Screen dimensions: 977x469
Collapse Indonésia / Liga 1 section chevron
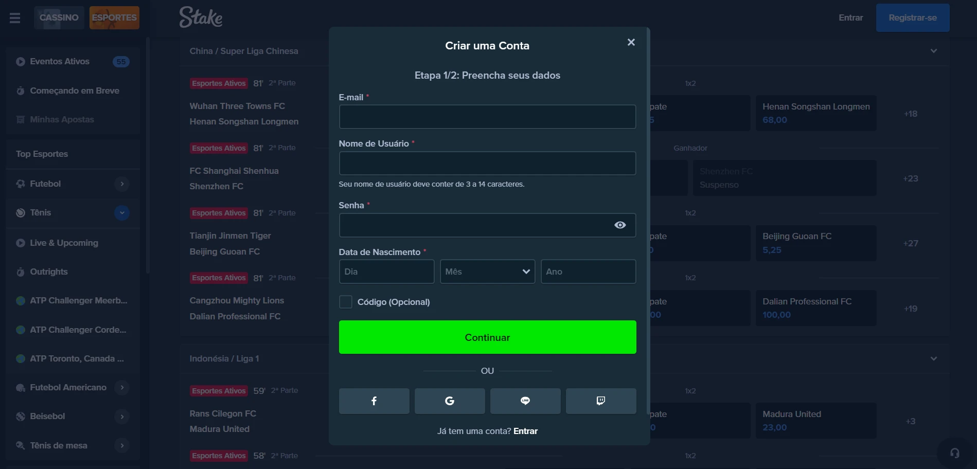pos(933,358)
